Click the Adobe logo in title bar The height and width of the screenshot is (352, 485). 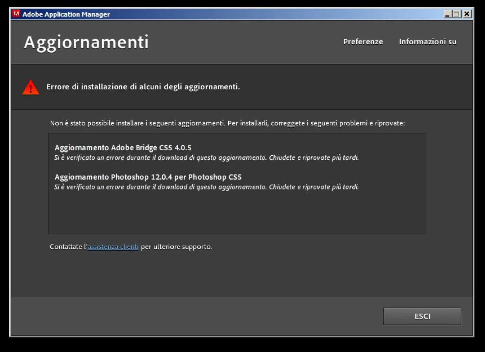point(16,14)
